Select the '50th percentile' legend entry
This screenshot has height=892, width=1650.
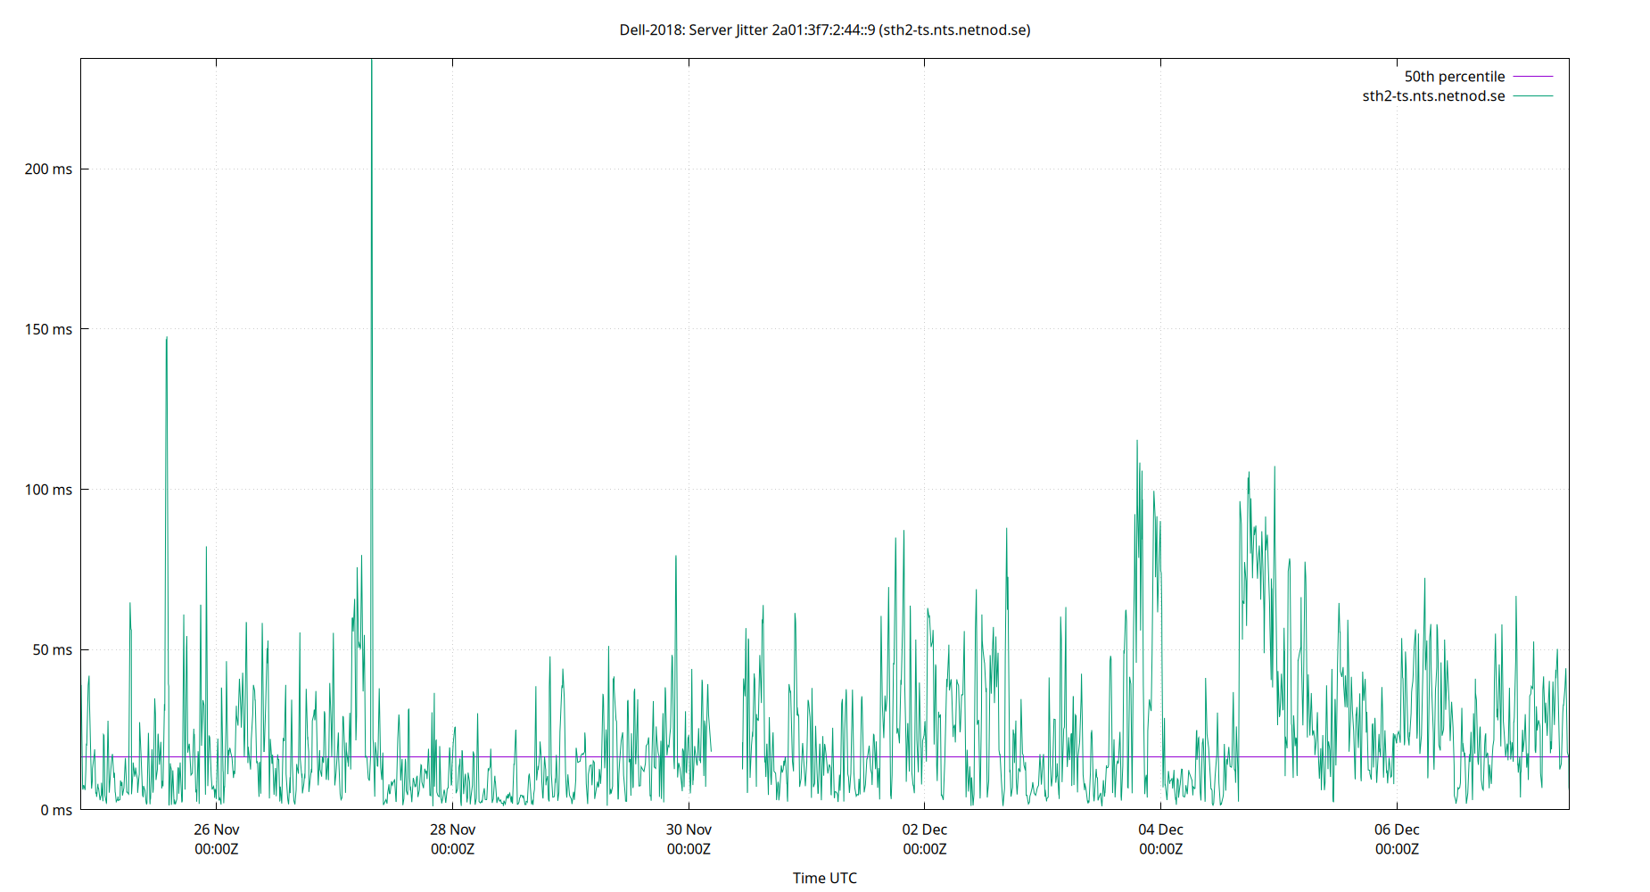[x=1455, y=76]
